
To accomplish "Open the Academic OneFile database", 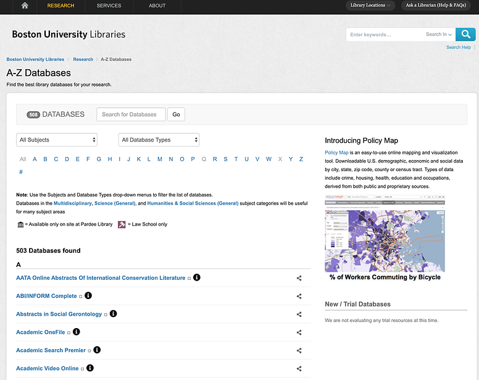I will 41,332.
